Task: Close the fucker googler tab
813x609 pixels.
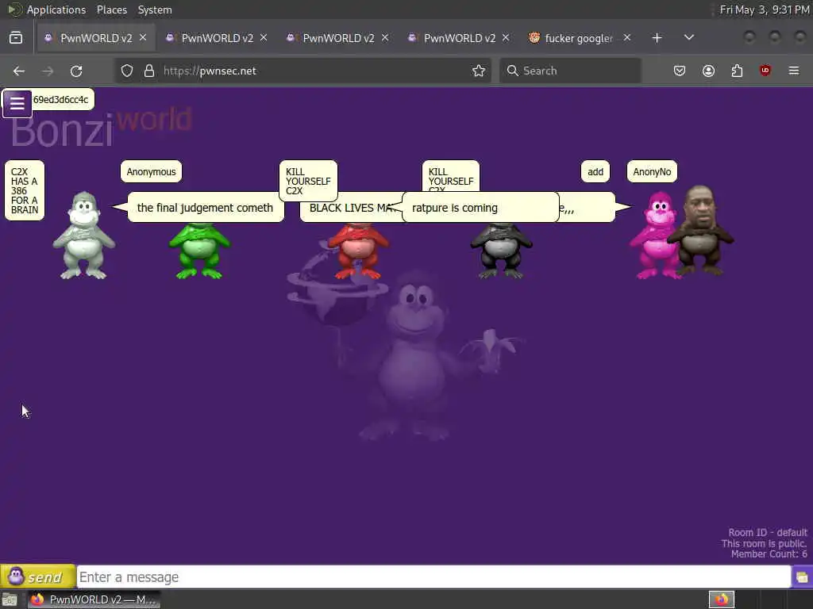Action: [x=627, y=38]
